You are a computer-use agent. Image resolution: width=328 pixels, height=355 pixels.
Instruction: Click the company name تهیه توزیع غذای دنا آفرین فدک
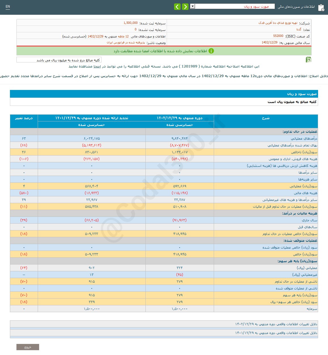click(x=278, y=23)
